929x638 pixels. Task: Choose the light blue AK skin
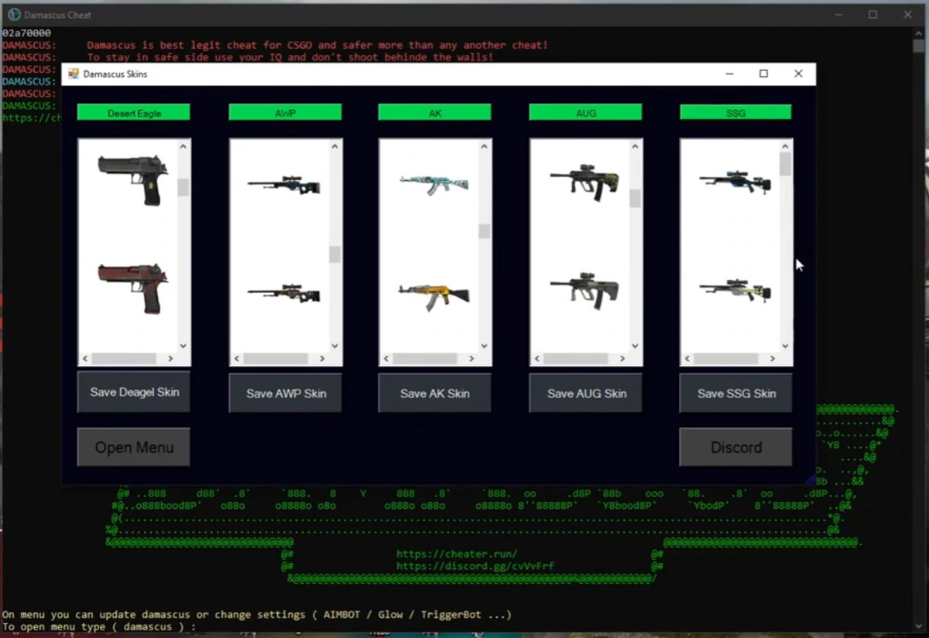[x=434, y=185]
